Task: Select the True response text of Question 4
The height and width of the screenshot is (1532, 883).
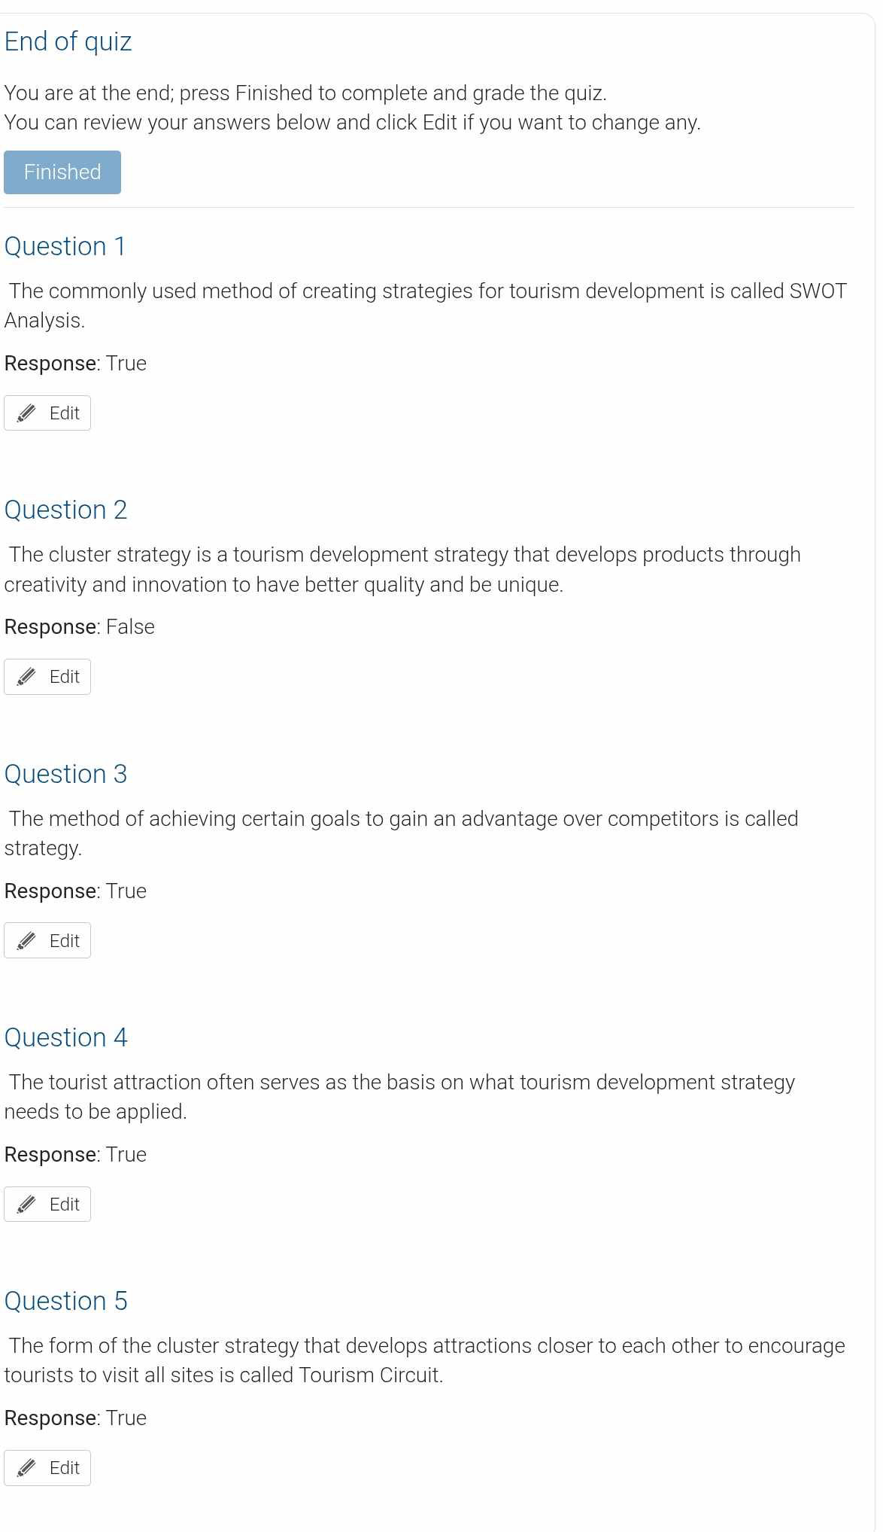Action: (x=127, y=1154)
